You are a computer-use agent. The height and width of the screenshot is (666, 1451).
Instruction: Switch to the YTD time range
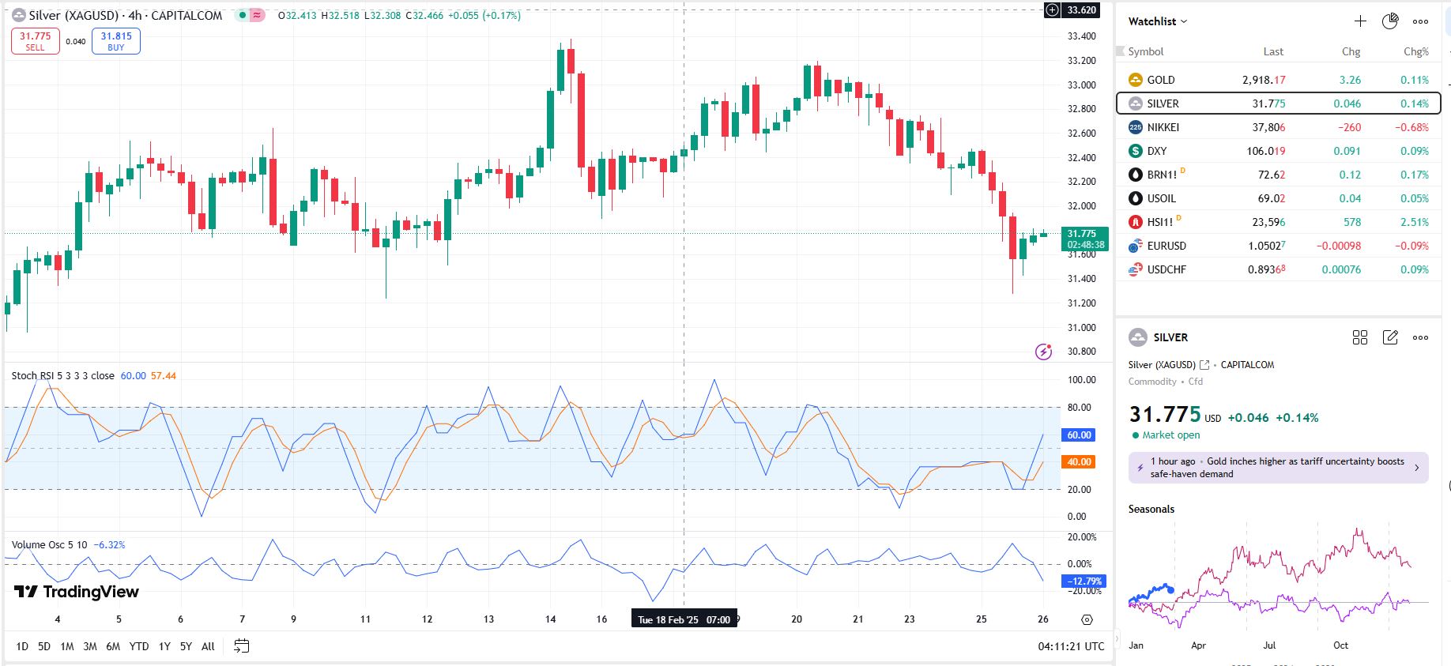pos(139,646)
